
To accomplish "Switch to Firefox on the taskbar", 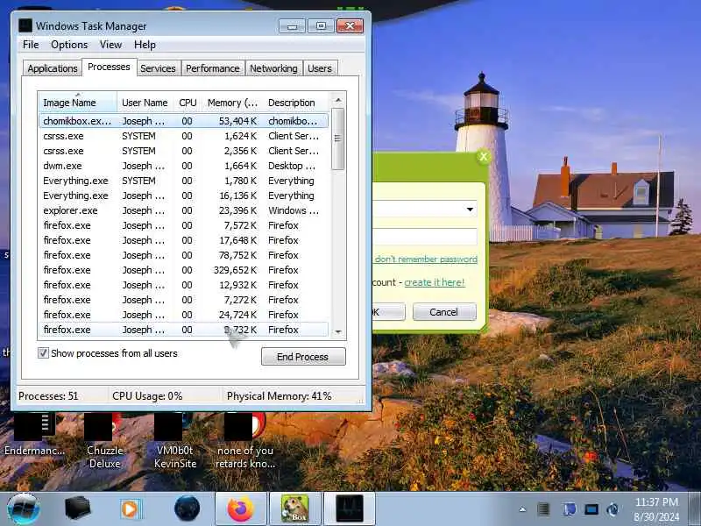I will pos(241,509).
